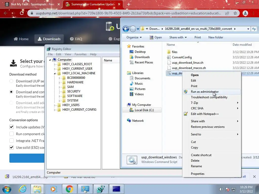Toggle Include updates checkbox
Screen dimensions: 259x194
[11, 127]
